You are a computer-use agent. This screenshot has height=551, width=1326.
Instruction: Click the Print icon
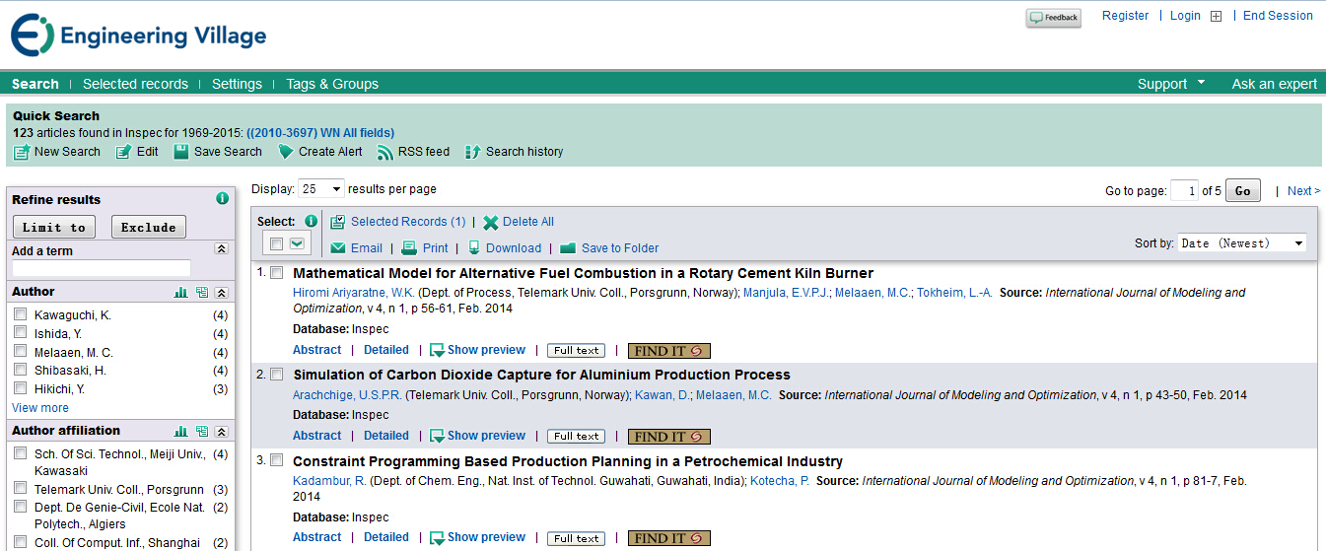(x=410, y=248)
